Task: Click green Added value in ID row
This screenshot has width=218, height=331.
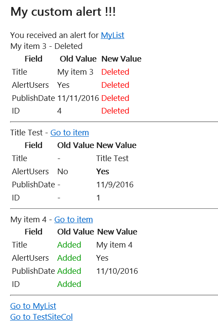Action: (69, 284)
